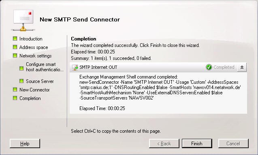Click green square beside Network settings

coord(15,55)
